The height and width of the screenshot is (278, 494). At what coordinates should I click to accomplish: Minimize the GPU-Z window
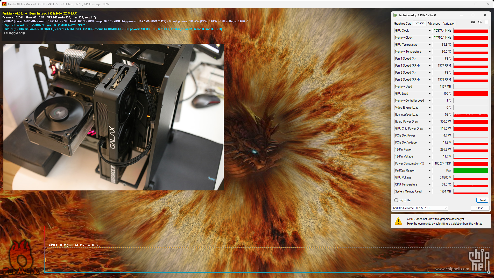coord(461,15)
